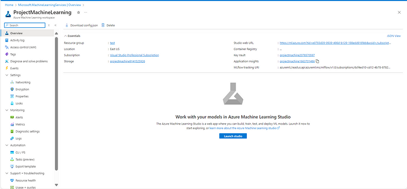Image resolution: width=407 pixels, height=189 pixels.
Task: Open the Studio web URL link
Action: [x=335, y=43]
